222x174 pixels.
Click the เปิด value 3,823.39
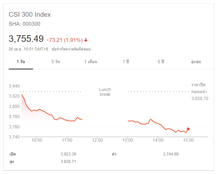tap(68, 154)
